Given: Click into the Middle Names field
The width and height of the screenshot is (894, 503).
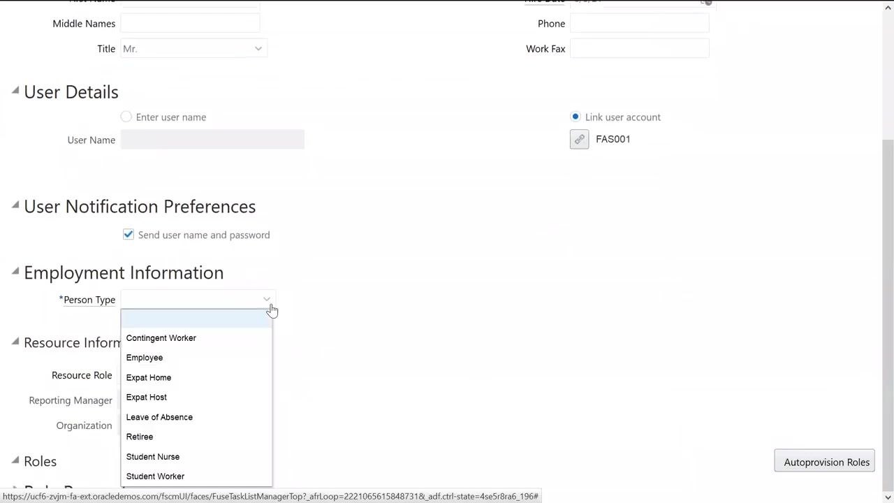Looking at the screenshot, I should (x=190, y=24).
